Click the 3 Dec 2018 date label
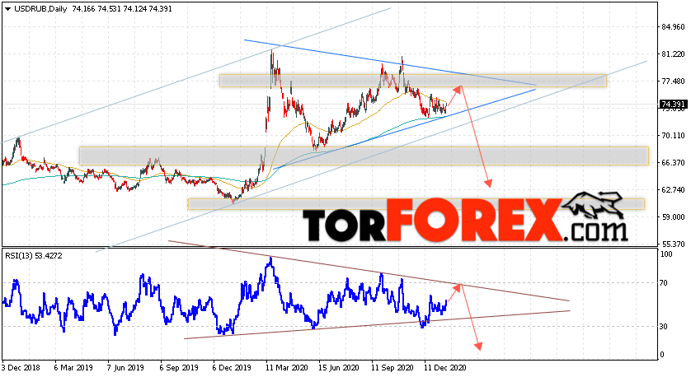This screenshot has height=377, width=691. [x=21, y=367]
